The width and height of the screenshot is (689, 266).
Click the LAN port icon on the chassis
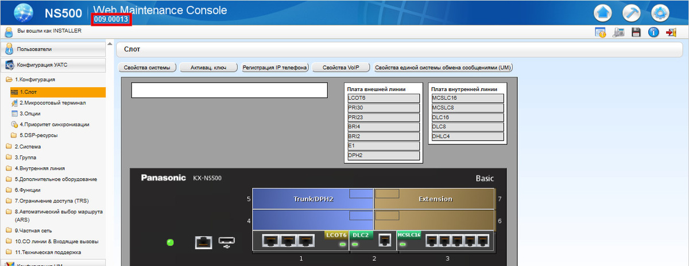point(203,242)
